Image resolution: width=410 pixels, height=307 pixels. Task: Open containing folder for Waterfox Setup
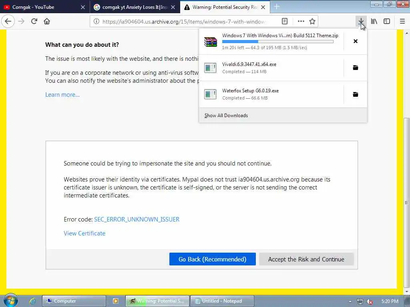tap(356, 94)
